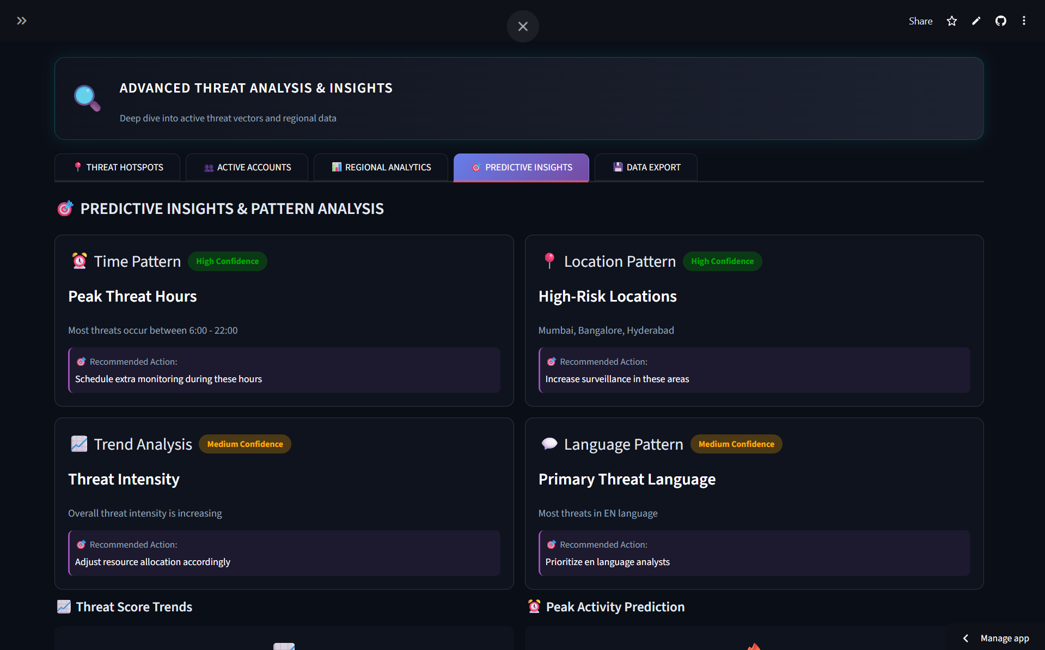Click the High Confidence badge on Location Pattern

point(723,261)
